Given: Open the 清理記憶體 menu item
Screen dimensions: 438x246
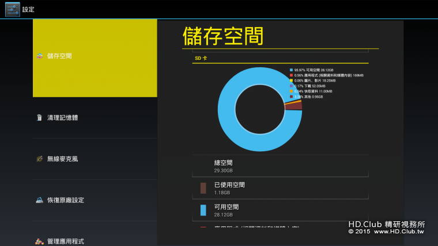Looking at the screenshot, I should pos(95,118).
